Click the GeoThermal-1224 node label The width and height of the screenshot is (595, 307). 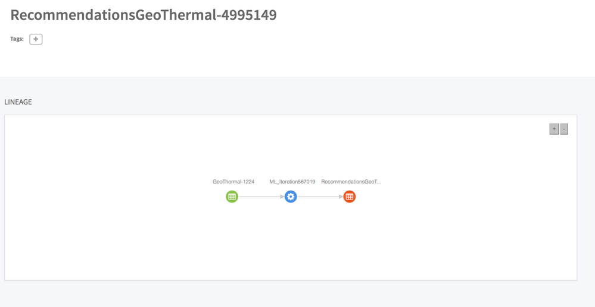pos(233,182)
